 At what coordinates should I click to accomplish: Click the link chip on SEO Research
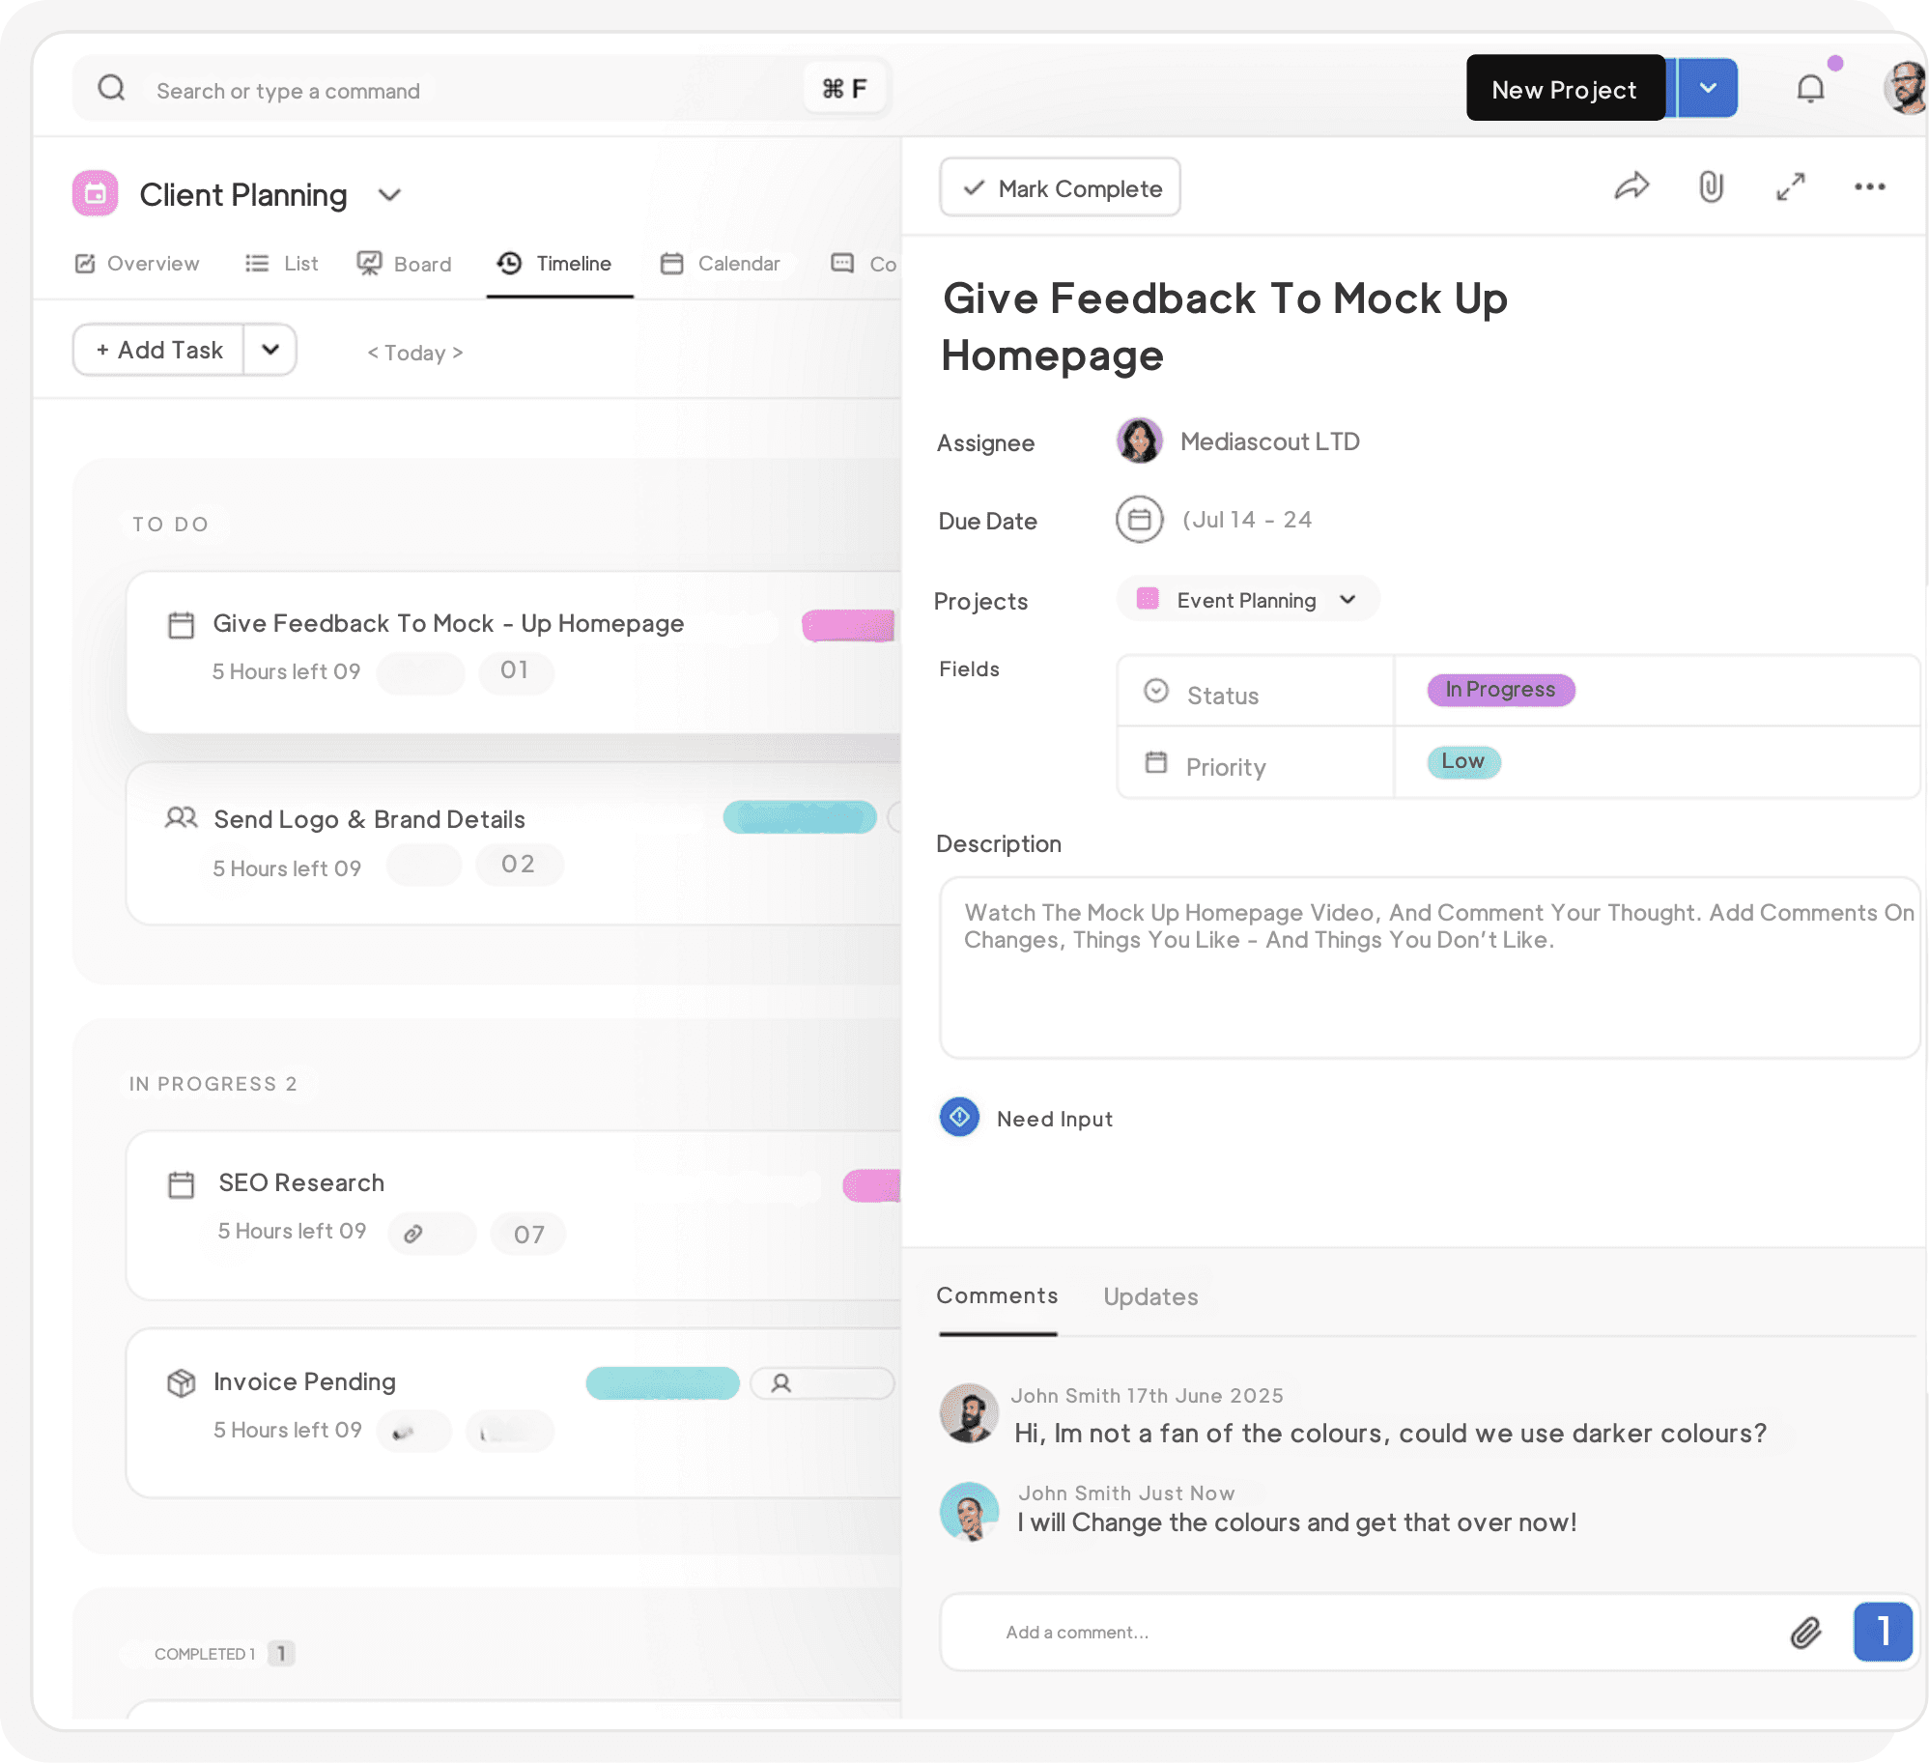[432, 1234]
